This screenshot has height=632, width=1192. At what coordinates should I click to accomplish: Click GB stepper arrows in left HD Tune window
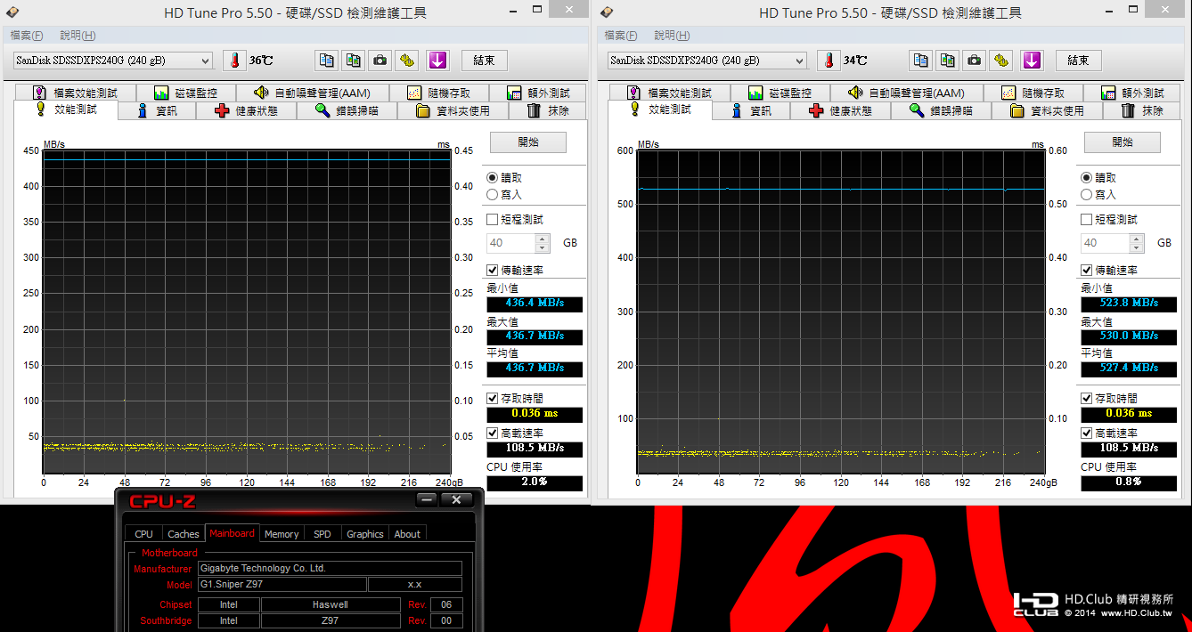pyautogui.click(x=543, y=243)
